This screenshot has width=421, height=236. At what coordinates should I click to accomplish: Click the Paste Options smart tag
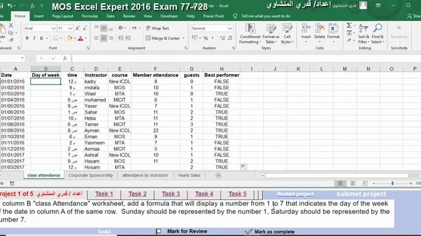pyautogui.click(x=243, y=167)
